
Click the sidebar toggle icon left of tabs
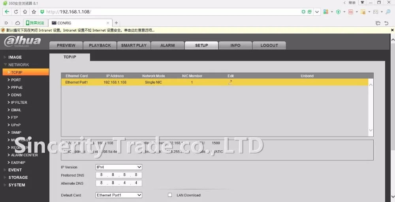[x=6, y=23]
